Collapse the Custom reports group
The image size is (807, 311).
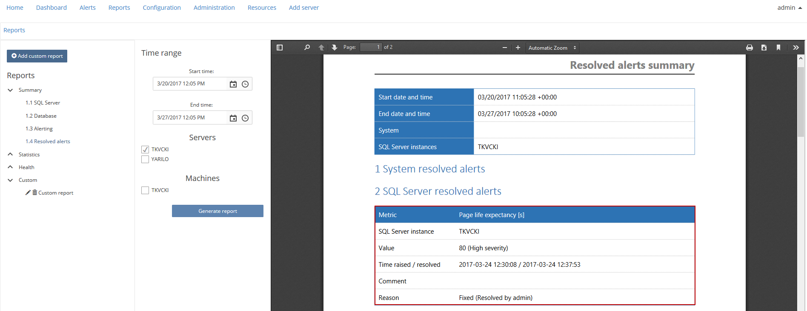(10, 180)
